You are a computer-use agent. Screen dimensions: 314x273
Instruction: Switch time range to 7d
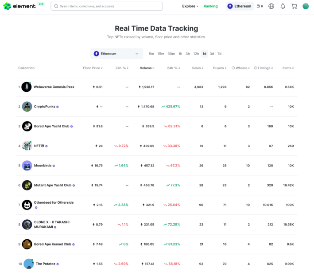pos(219,54)
